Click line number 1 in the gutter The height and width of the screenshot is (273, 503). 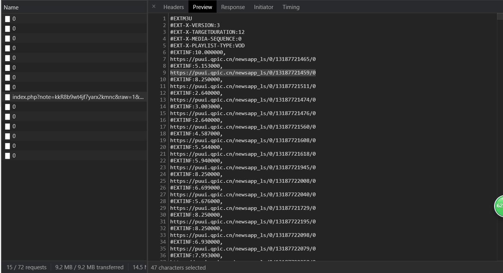click(x=164, y=18)
